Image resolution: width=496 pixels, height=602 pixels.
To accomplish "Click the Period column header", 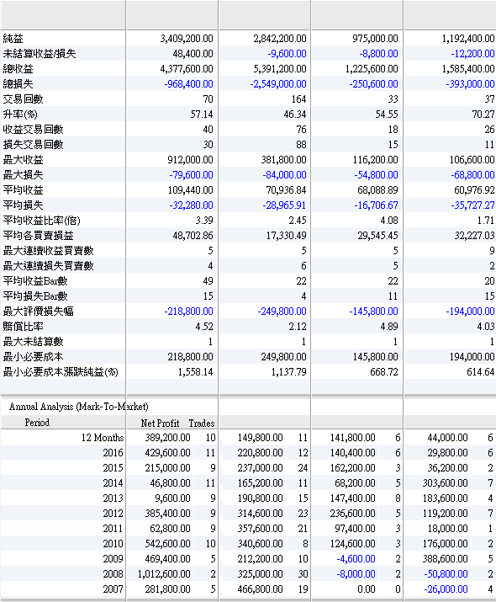I will click(37, 423).
